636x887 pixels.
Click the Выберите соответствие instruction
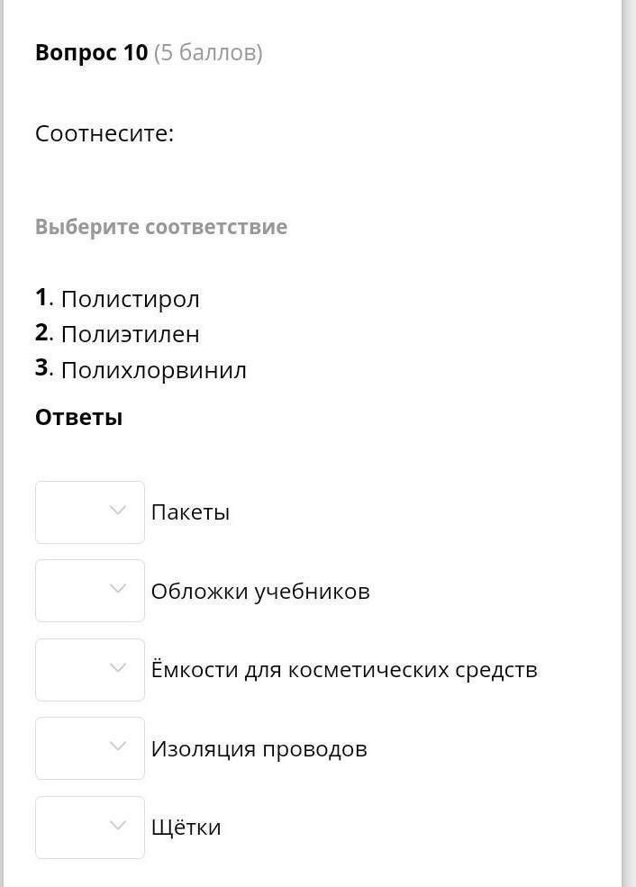[161, 227]
